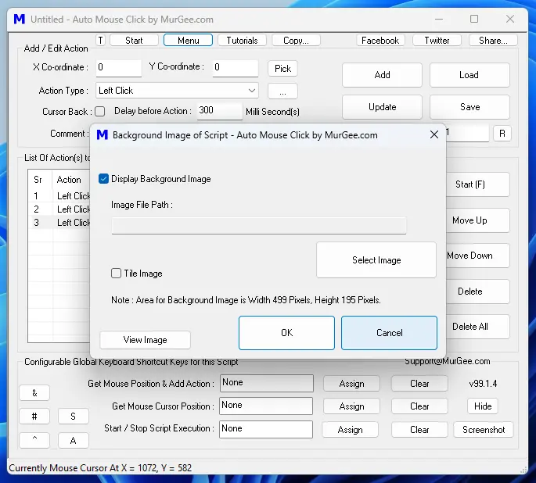Click the Y Co-ordinate input field
536x483 pixels.
click(236, 67)
